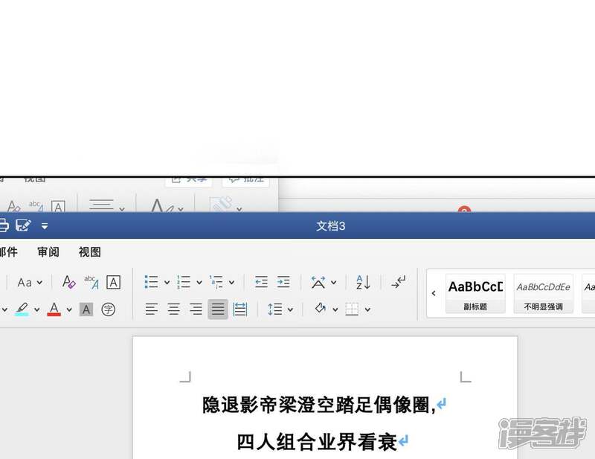Click the clear formatting icon
This screenshot has width=595, height=459.
click(x=68, y=282)
